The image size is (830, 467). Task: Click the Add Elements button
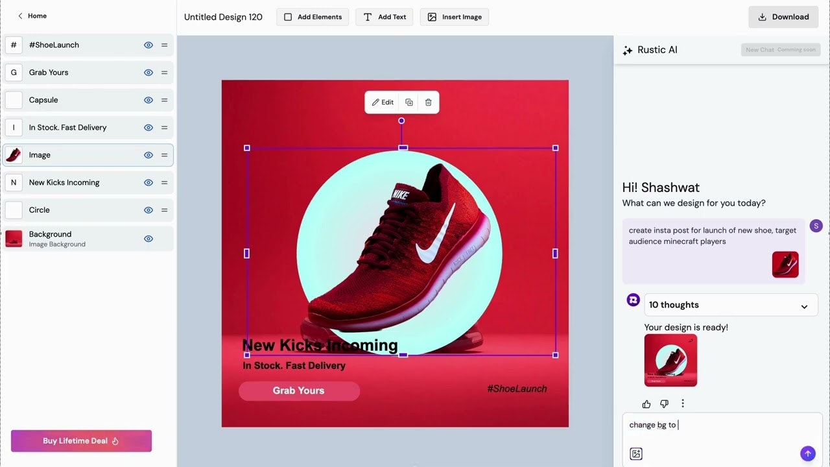coord(313,17)
